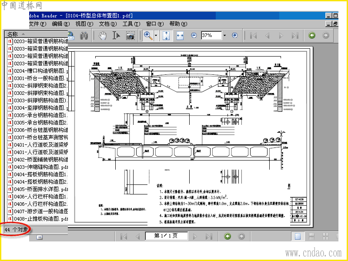Select file 0408-止推板构造图.pdf
Screen dimensions: 348x261
(37, 219)
